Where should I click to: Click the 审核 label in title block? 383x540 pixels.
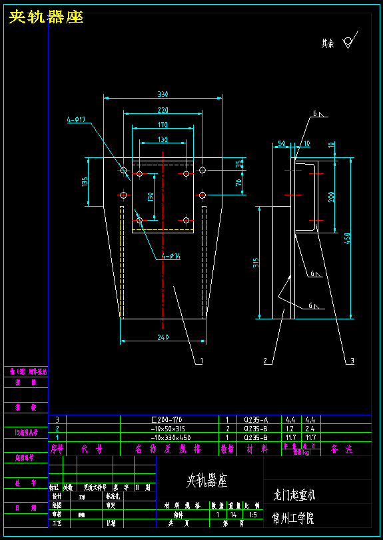[x=57, y=515]
